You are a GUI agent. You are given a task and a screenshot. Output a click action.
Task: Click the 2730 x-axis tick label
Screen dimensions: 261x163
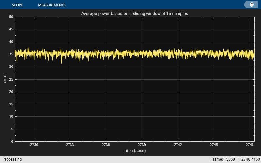click(x=34, y=145)
